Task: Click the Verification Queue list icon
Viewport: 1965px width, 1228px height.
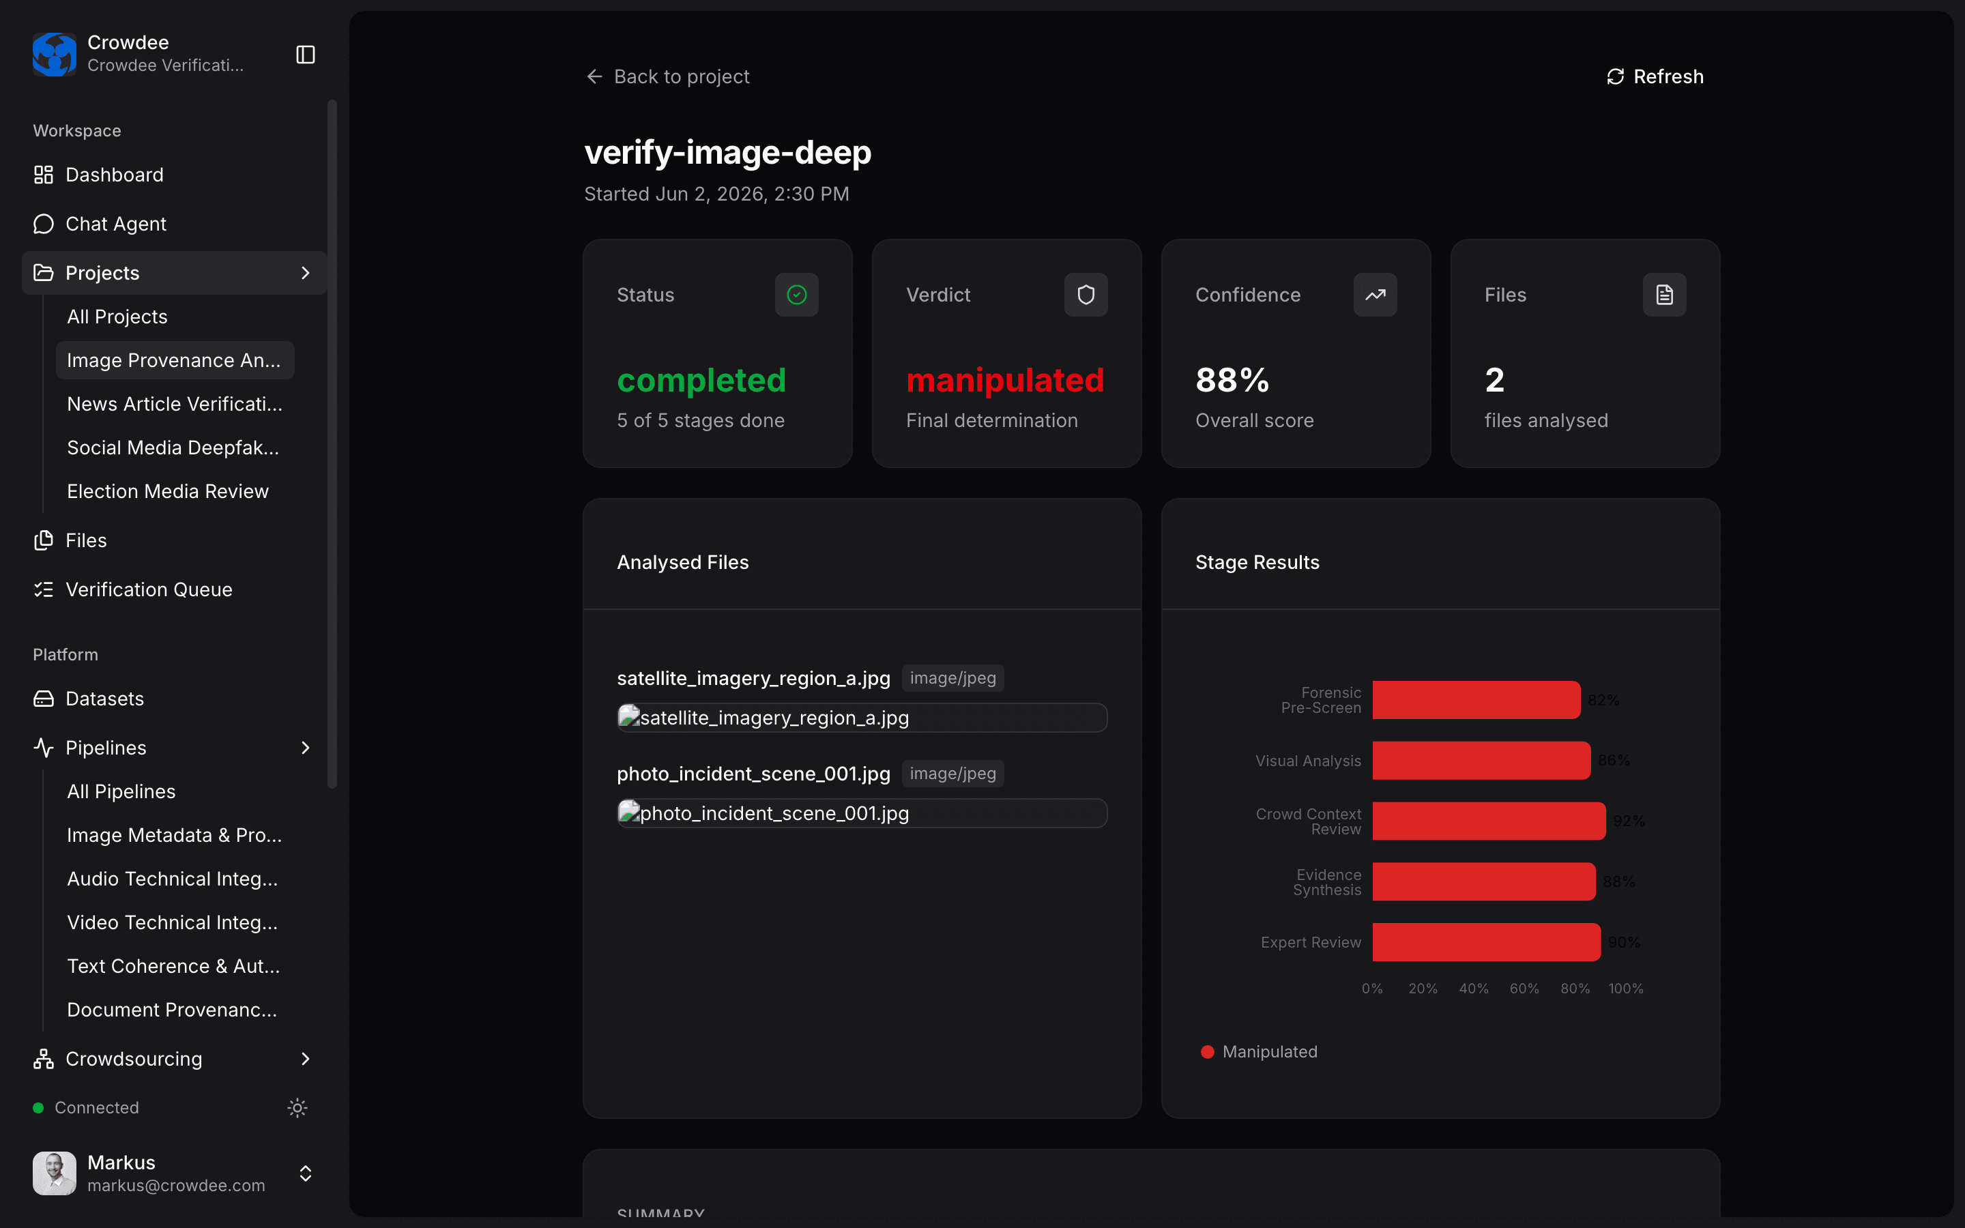Action: tap(44, 589)
